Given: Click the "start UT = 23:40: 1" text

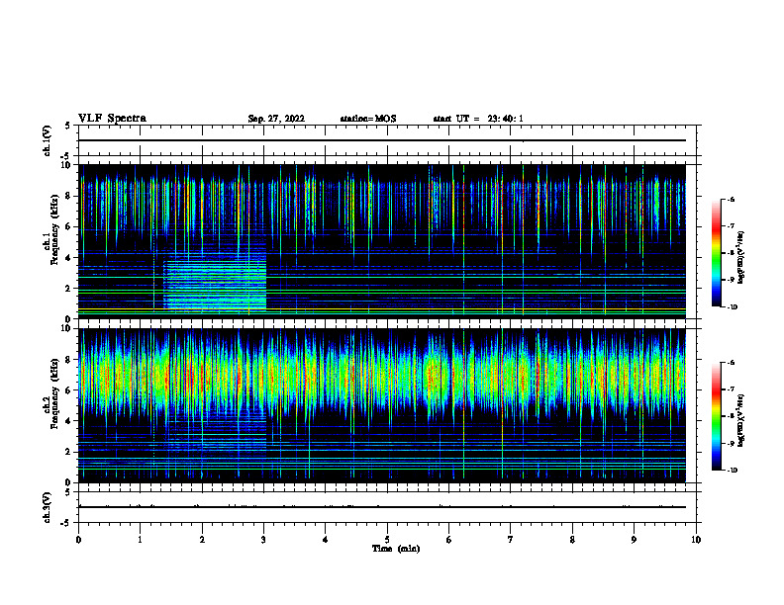Looking at the screenshot, I should 478,119.
